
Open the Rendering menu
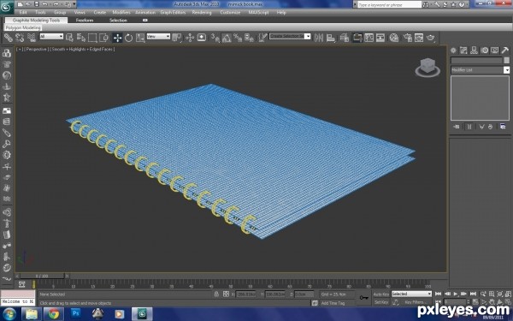pos(202,13)
